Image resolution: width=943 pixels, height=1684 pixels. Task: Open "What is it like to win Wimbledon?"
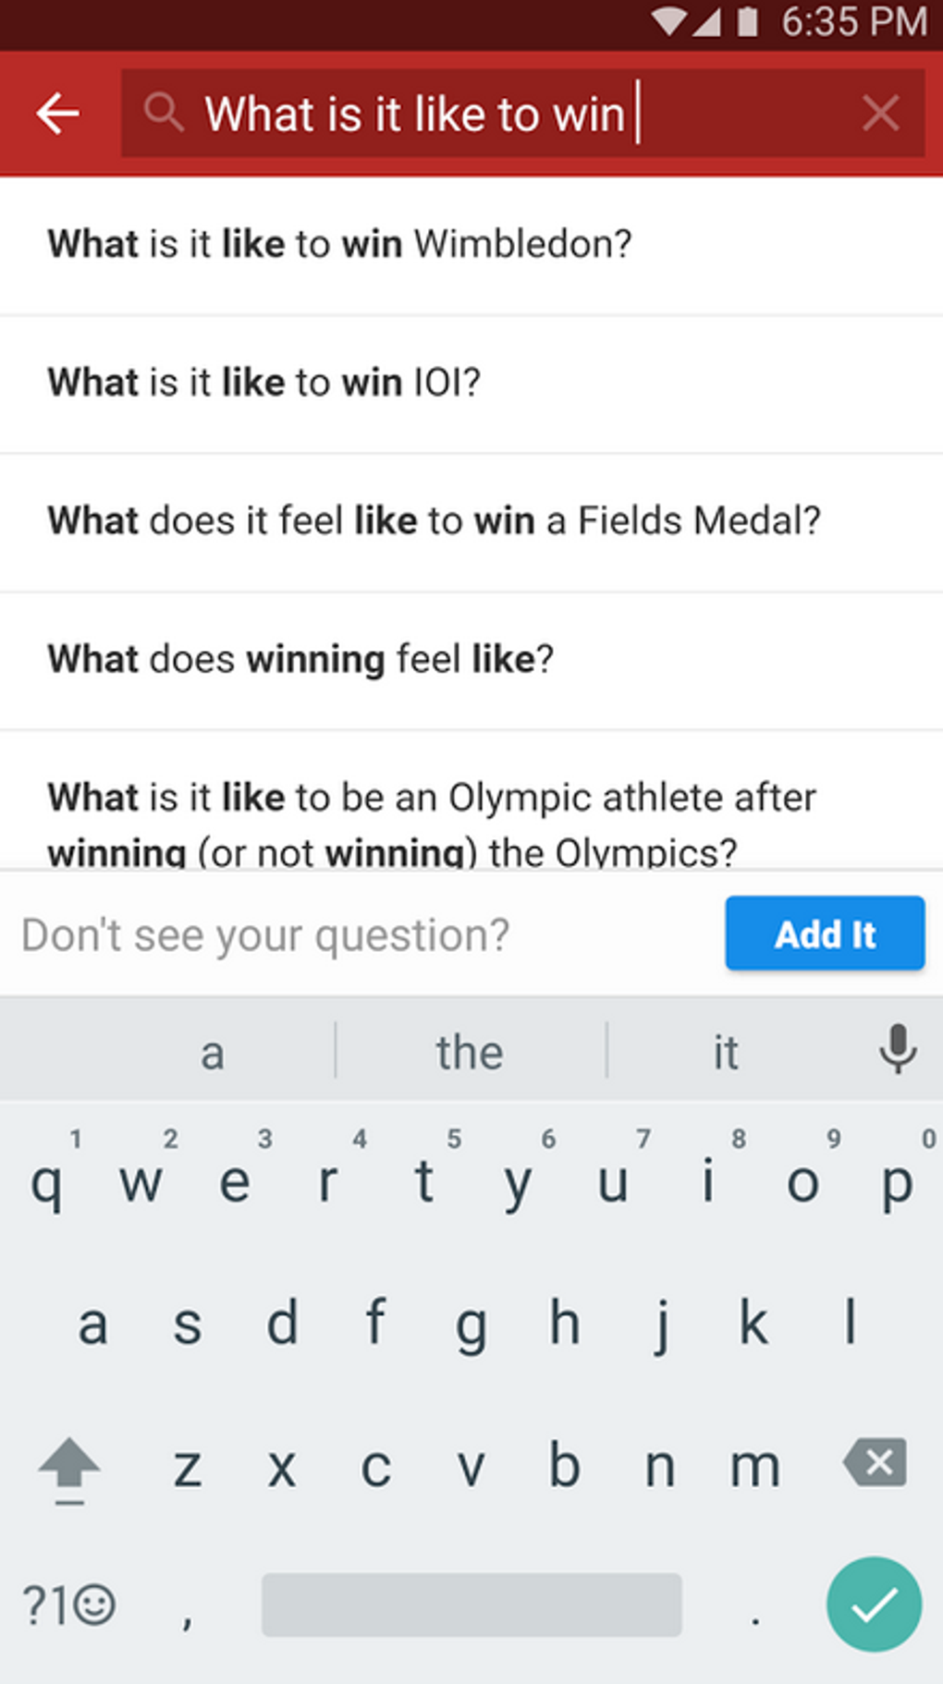[x=340, y=245]
